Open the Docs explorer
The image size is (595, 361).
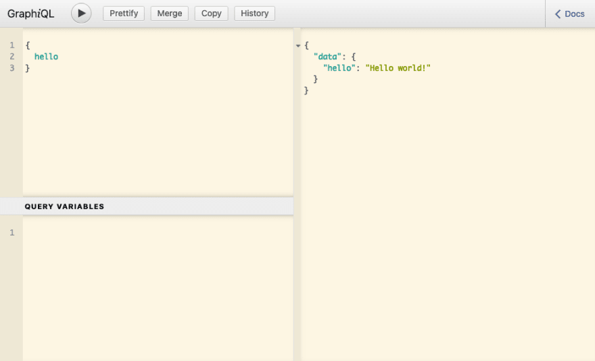tap(570, 14)
